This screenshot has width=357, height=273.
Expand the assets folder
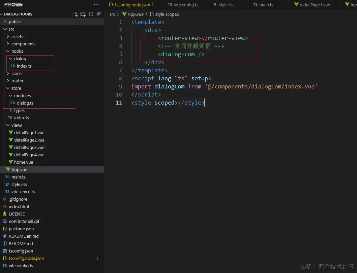point(52,36)
